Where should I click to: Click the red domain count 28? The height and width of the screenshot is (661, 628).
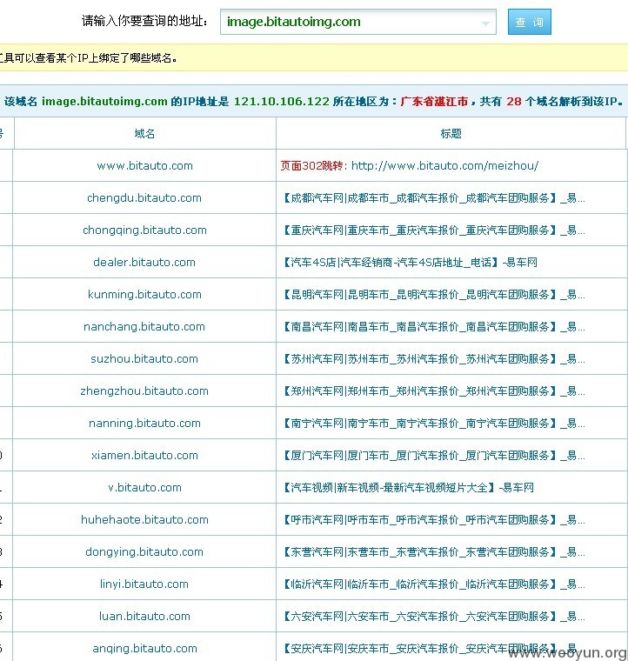coord(514,102)
